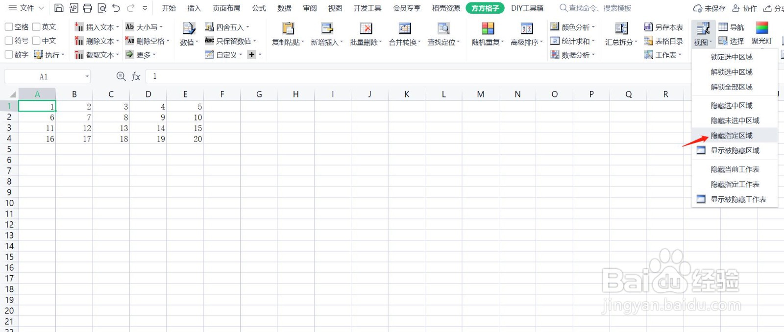This screenshot has width=784, height=332.
Task: Click the 汇总拆分 icon
Action: (x=621, y=28)
